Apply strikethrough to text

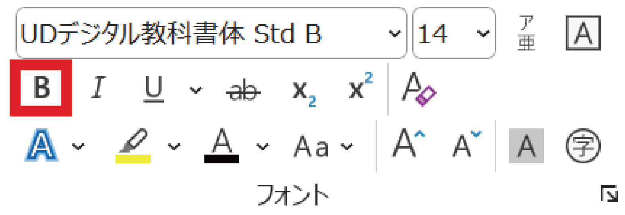243,91
